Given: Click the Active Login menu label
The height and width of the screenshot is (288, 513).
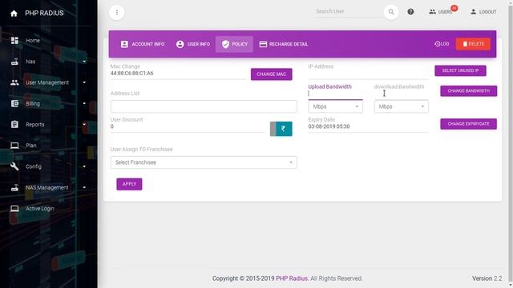Looking at the screenshot, I should [x=40, y=208].
